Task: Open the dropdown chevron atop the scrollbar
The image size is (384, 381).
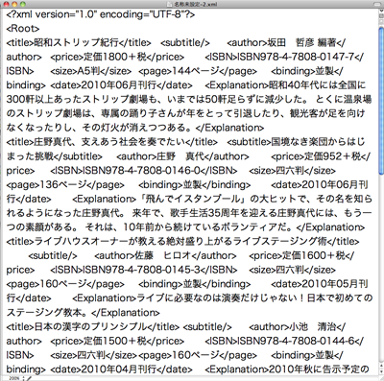Action: 381,11
